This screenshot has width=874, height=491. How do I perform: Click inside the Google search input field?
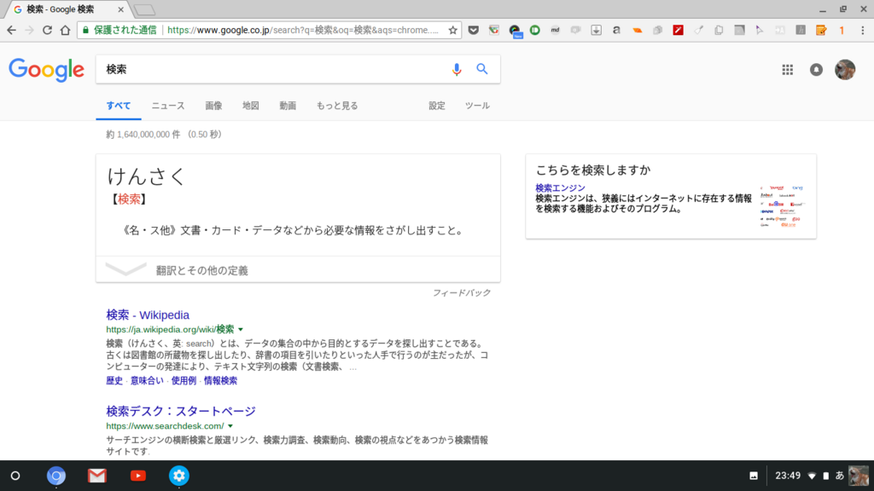tap(256, 68)
